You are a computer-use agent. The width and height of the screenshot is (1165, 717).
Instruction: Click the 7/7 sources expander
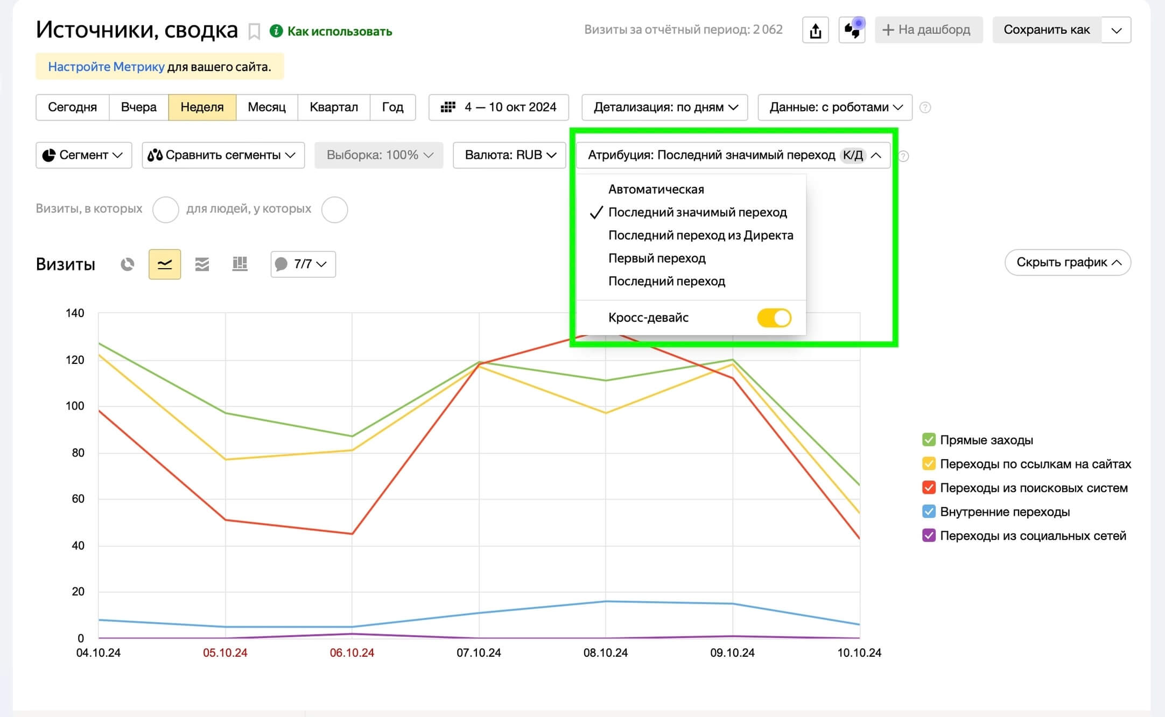point(302,264)
